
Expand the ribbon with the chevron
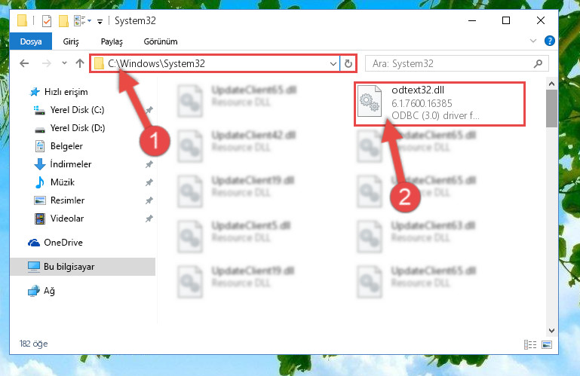(x=533, y=41)
